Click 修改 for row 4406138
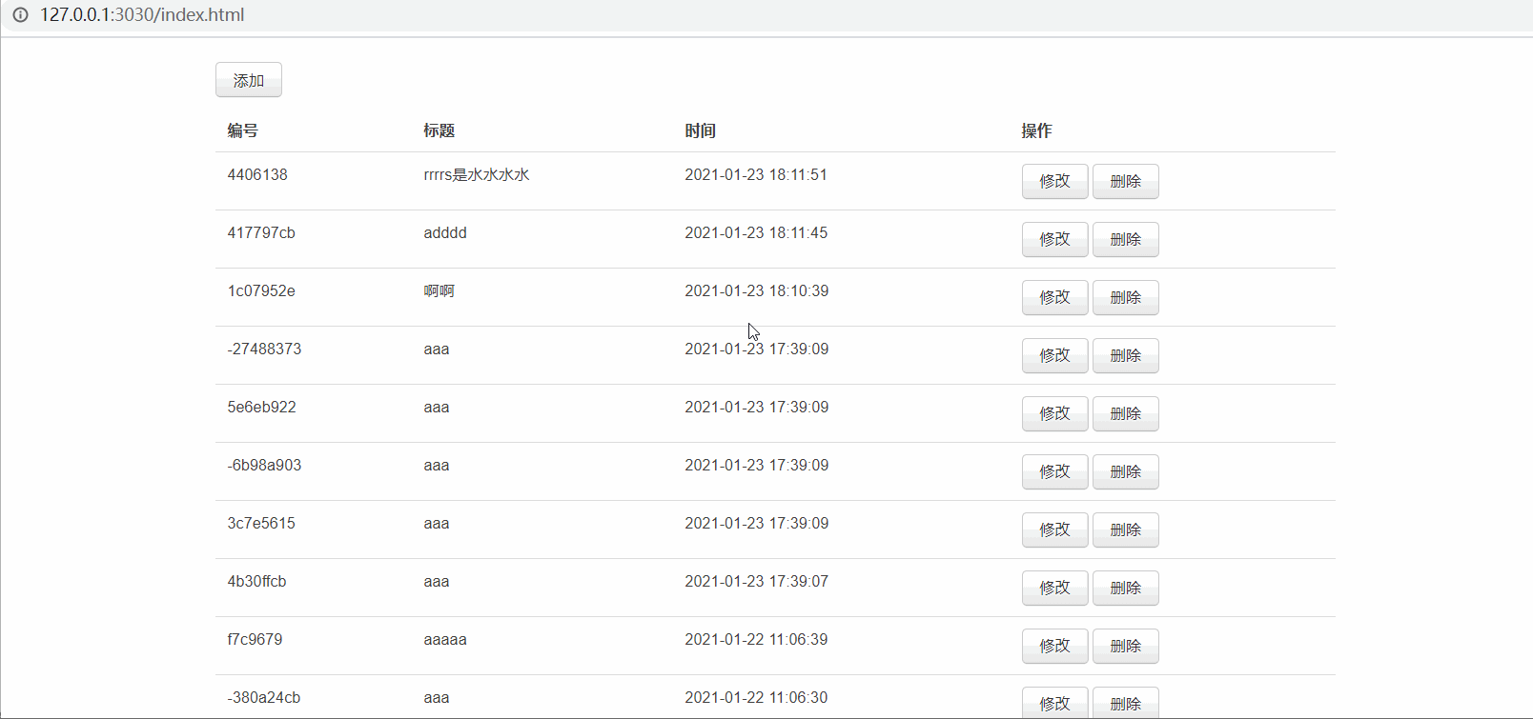The width and height of the screenshot is (1533, 719). [x=1054, y=181]
